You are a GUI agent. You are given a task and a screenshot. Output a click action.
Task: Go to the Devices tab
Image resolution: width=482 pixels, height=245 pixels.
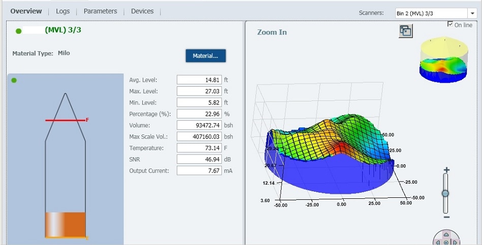142,11
